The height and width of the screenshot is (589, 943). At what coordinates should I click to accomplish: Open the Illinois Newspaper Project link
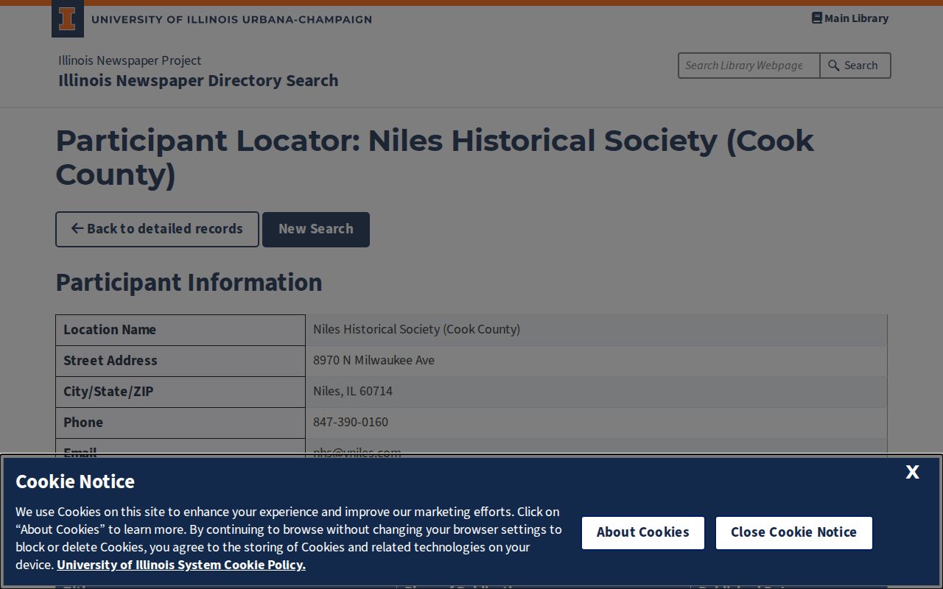[x=130, y=60]
